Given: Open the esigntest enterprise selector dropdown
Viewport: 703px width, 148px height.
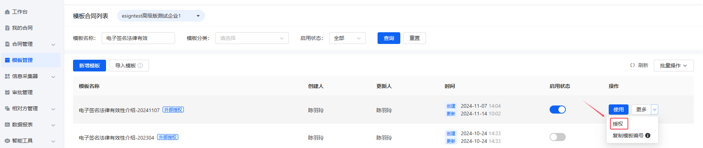Looking at the screenshot, I should point(161,16).
